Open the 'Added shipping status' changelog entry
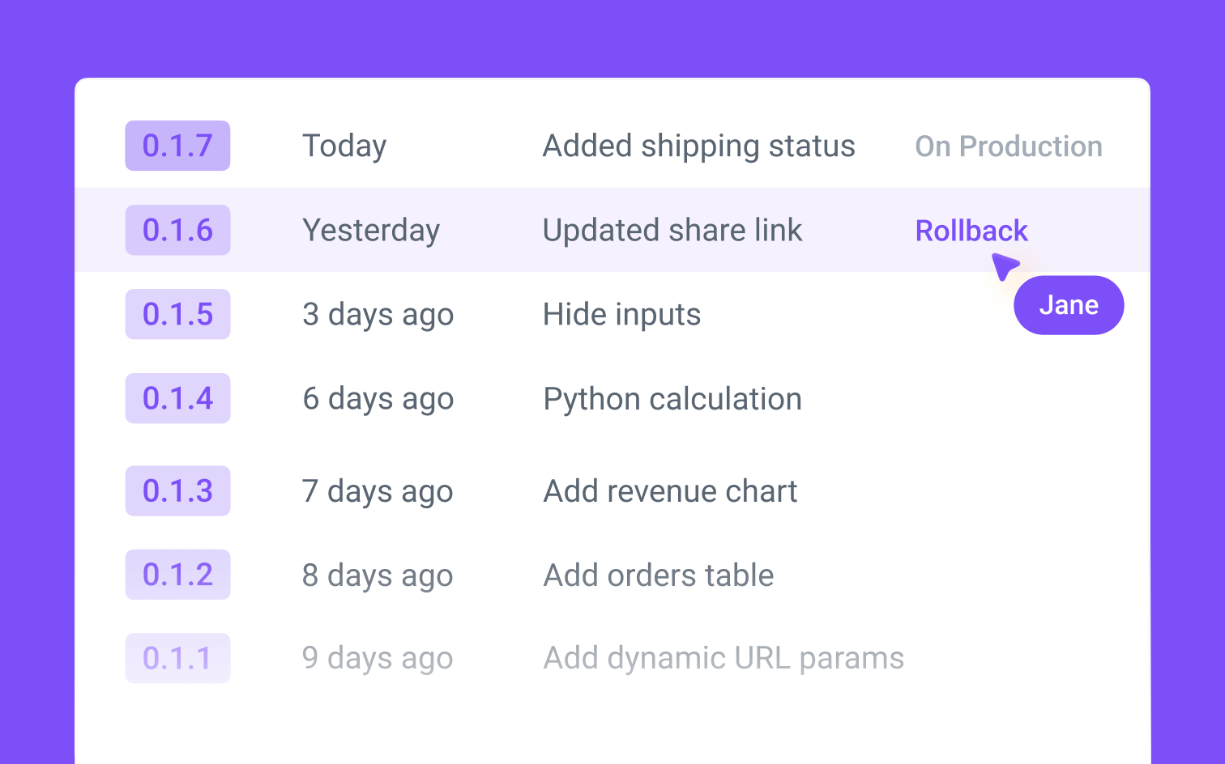This screenshot has width=1225, height=764. pos(698,146)
